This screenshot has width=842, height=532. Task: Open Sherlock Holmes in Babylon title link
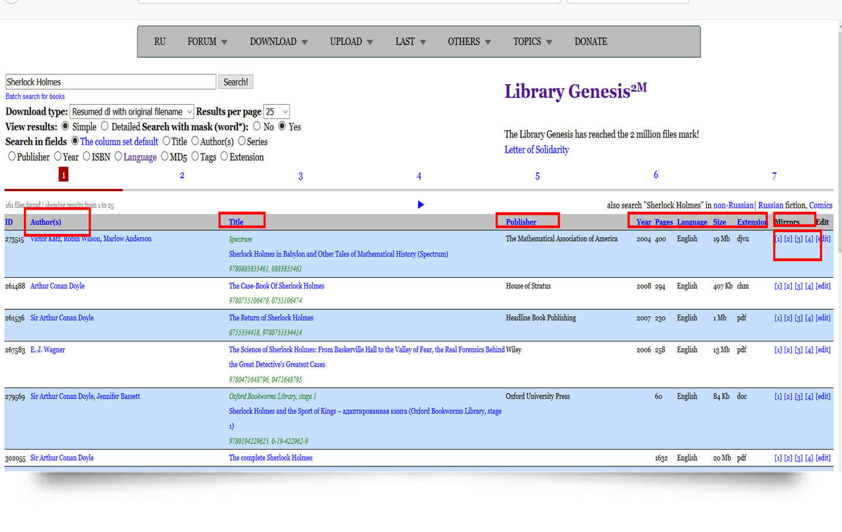tap(339, 254)
